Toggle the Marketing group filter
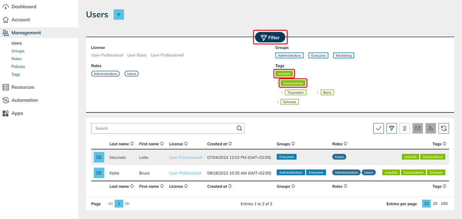The image size is (462, 219). [x=343, y=56]
